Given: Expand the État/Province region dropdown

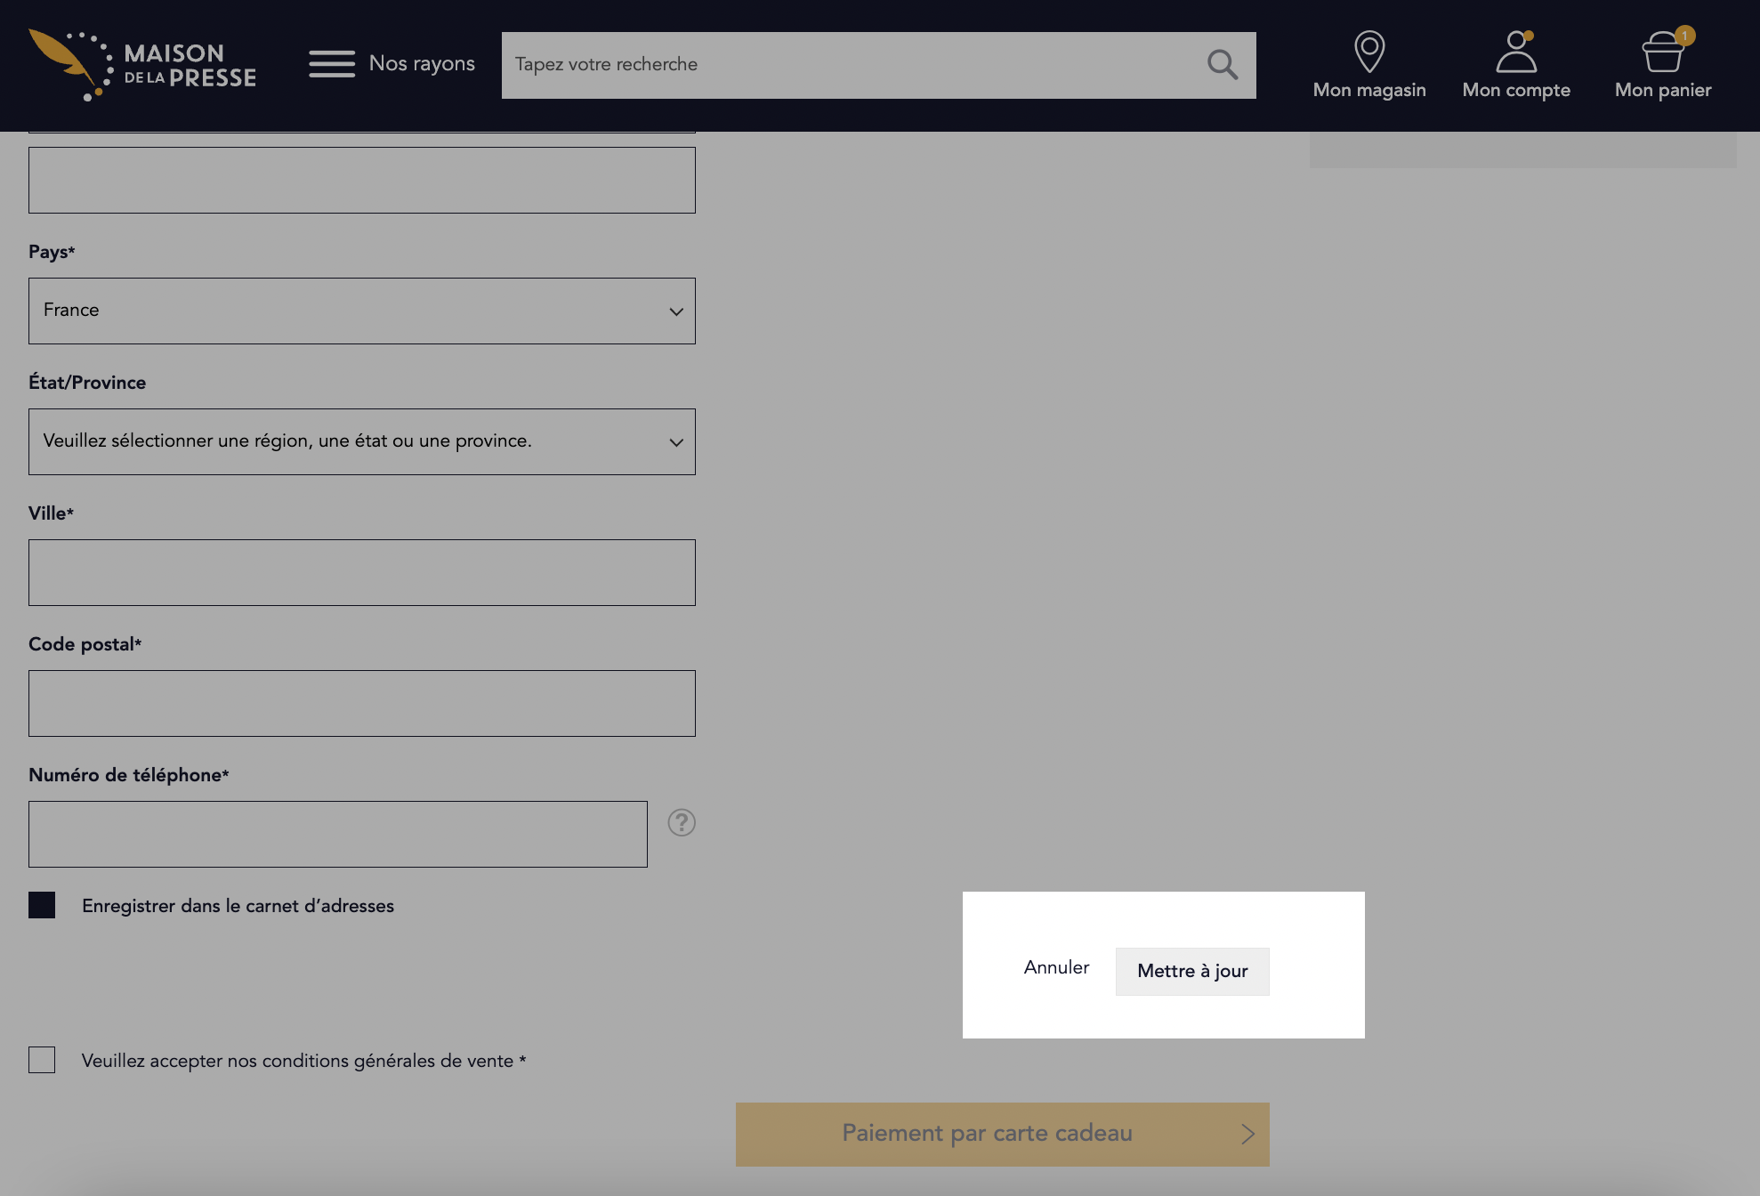Looking at the screenshot, I should [362, 441].
